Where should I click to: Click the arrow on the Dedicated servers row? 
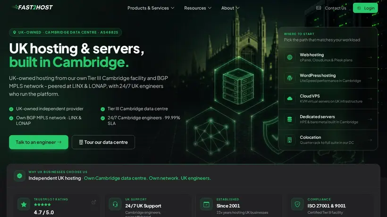pyautogui.click(x=370, y=119)
